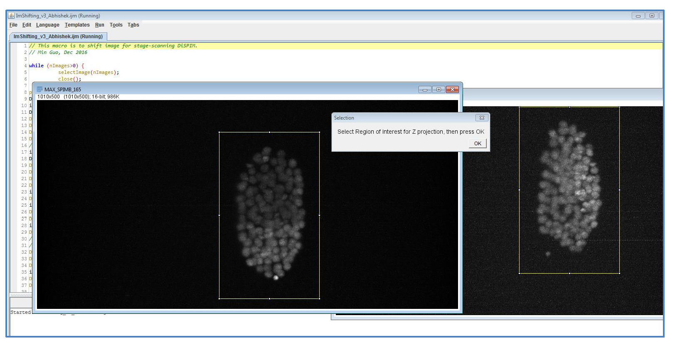
Task: Open the Language menu
Action: click(x=48, y=25)
